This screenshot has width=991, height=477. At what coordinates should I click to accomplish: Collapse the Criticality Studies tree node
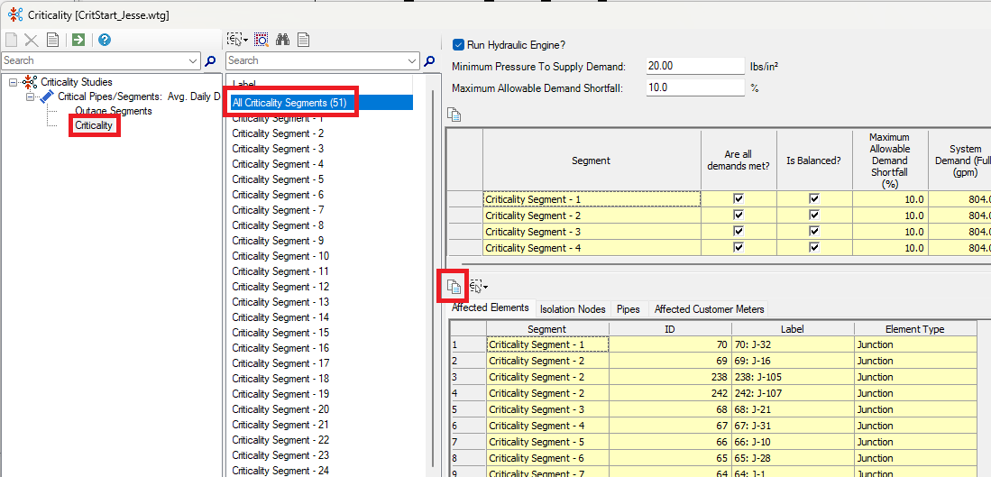pyautogui.click(x=14, y=82)
